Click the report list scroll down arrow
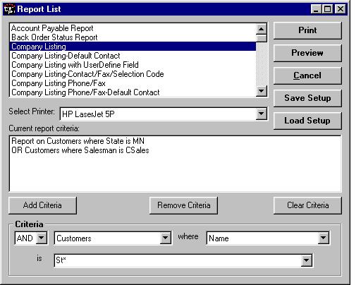This screenshot has height=285, width=361. tap(261, 91)
